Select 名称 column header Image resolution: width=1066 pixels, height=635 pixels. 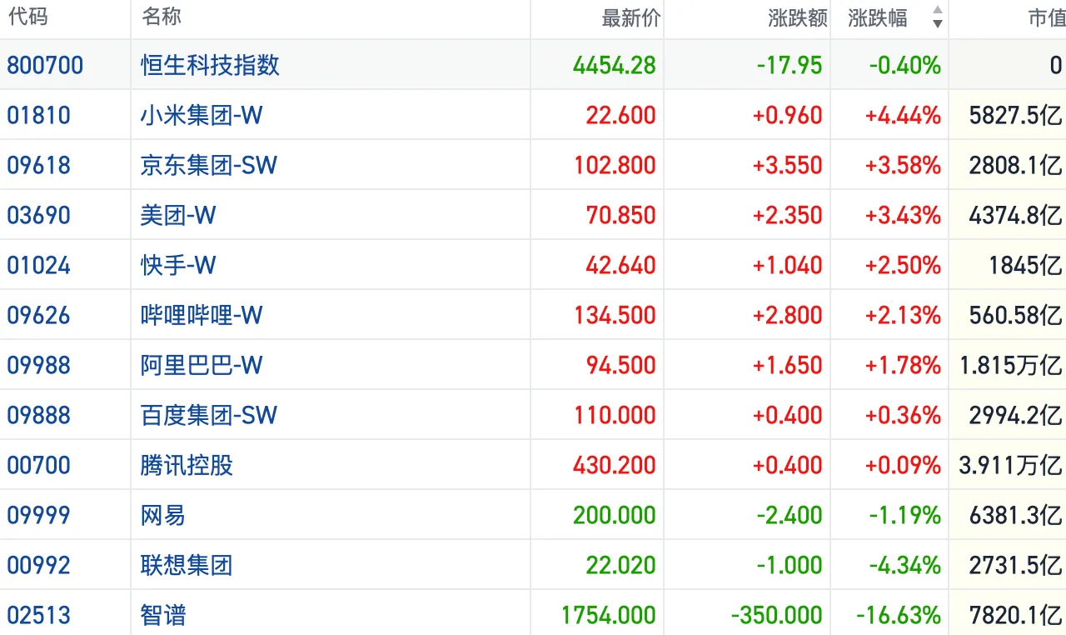[x=162, y=17]
